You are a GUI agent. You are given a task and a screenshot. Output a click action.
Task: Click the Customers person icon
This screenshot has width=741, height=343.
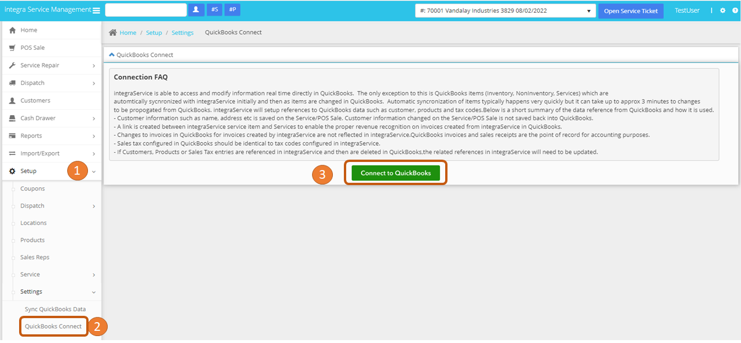click(13, 101)
